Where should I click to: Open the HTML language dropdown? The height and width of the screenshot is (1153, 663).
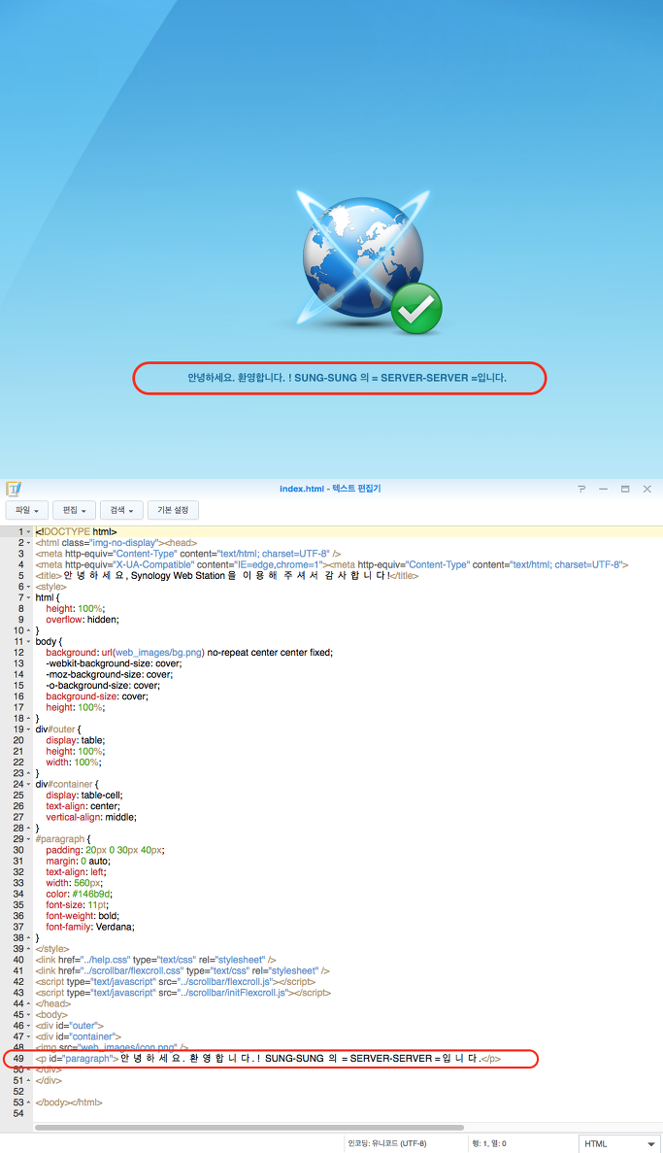(x=619, y=1143)
